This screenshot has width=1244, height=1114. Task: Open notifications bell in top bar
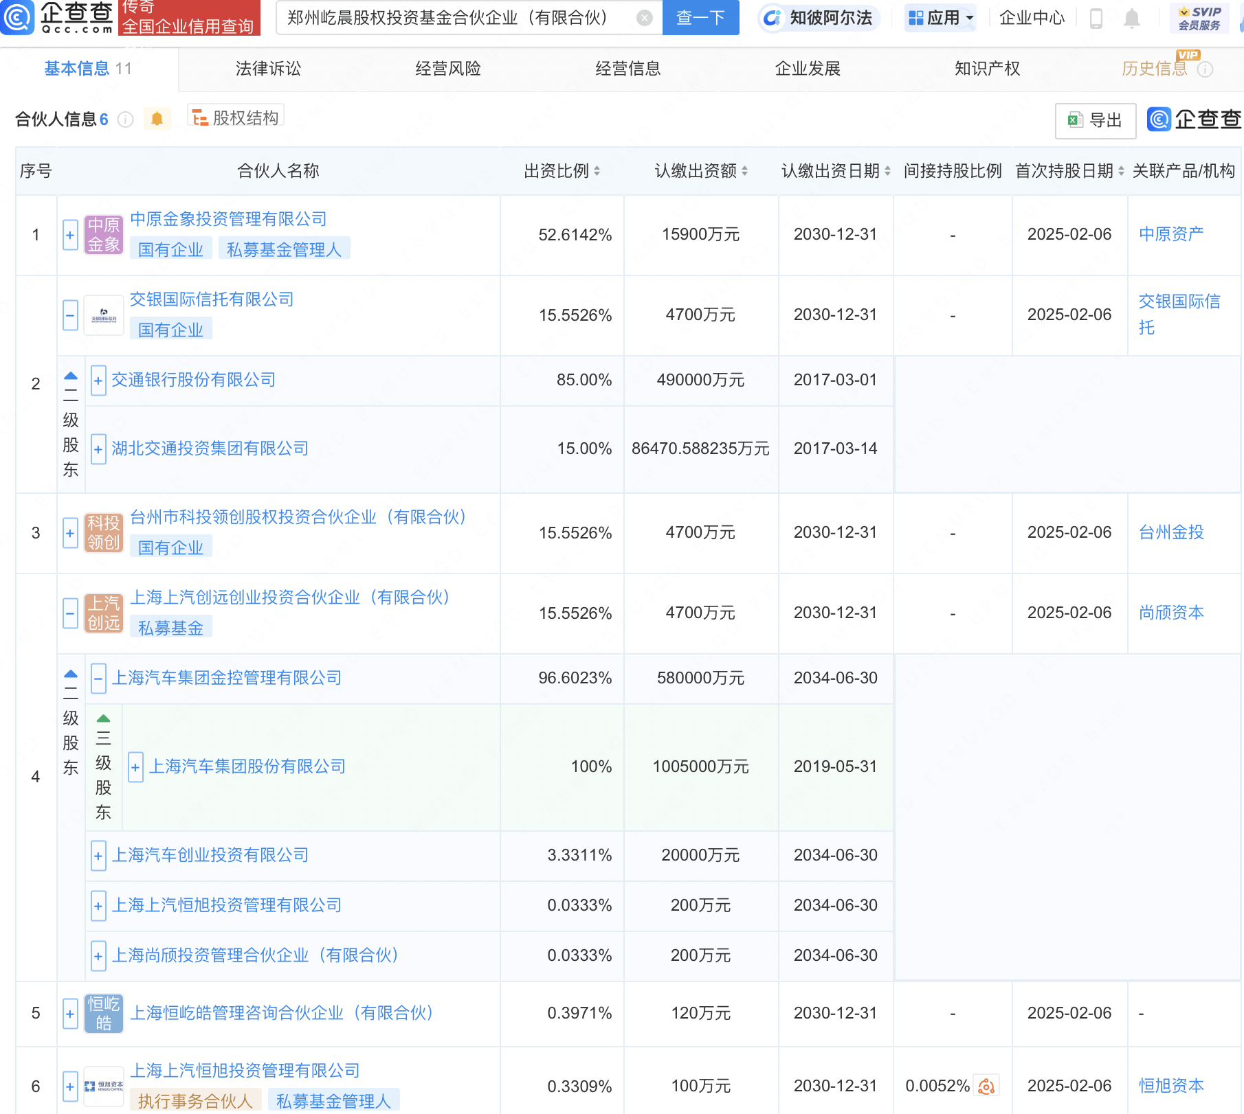(1131, 18)
